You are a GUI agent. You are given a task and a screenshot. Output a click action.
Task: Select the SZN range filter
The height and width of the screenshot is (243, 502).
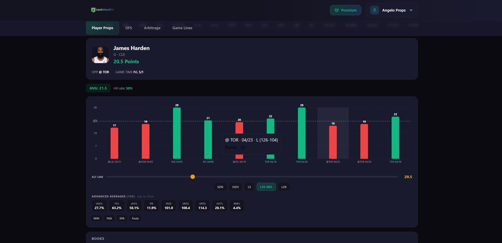pyautogui.click(x=220, y=187)
